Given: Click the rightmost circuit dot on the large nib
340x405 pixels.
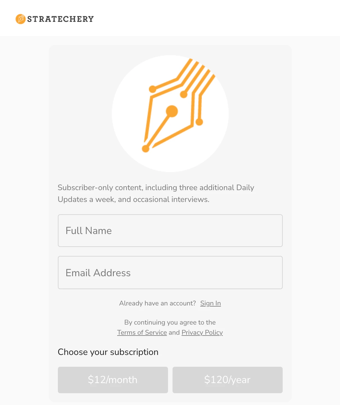Looking at the screenshot, I should coord(199,122).
